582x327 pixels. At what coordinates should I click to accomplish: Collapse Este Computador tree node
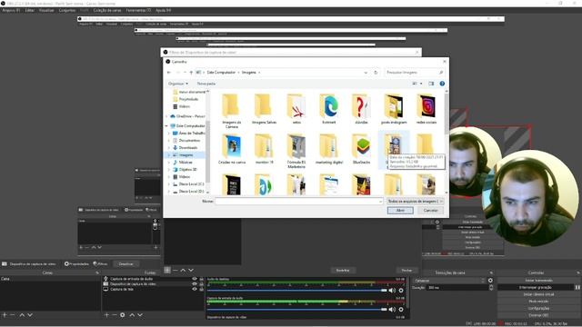(166, 125)
